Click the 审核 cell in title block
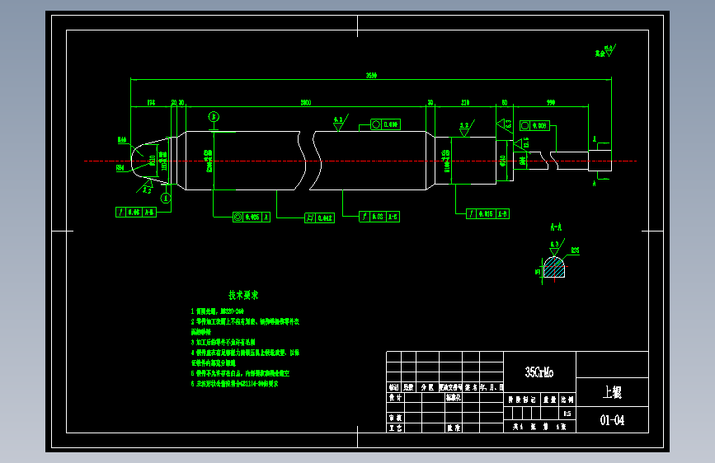The width and height of the screenshot is (715, 463). [x=395, y=418]
